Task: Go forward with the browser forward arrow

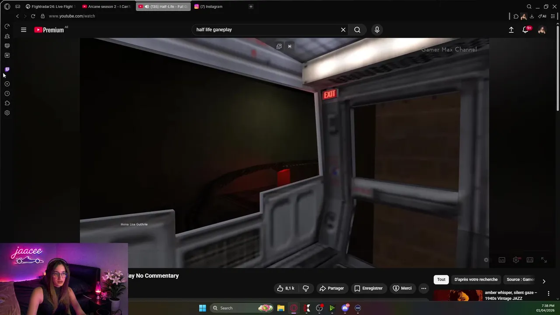Action: [24, 16]
